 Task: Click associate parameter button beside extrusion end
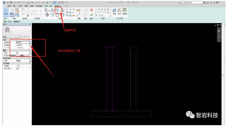click(x=30, y=42)
